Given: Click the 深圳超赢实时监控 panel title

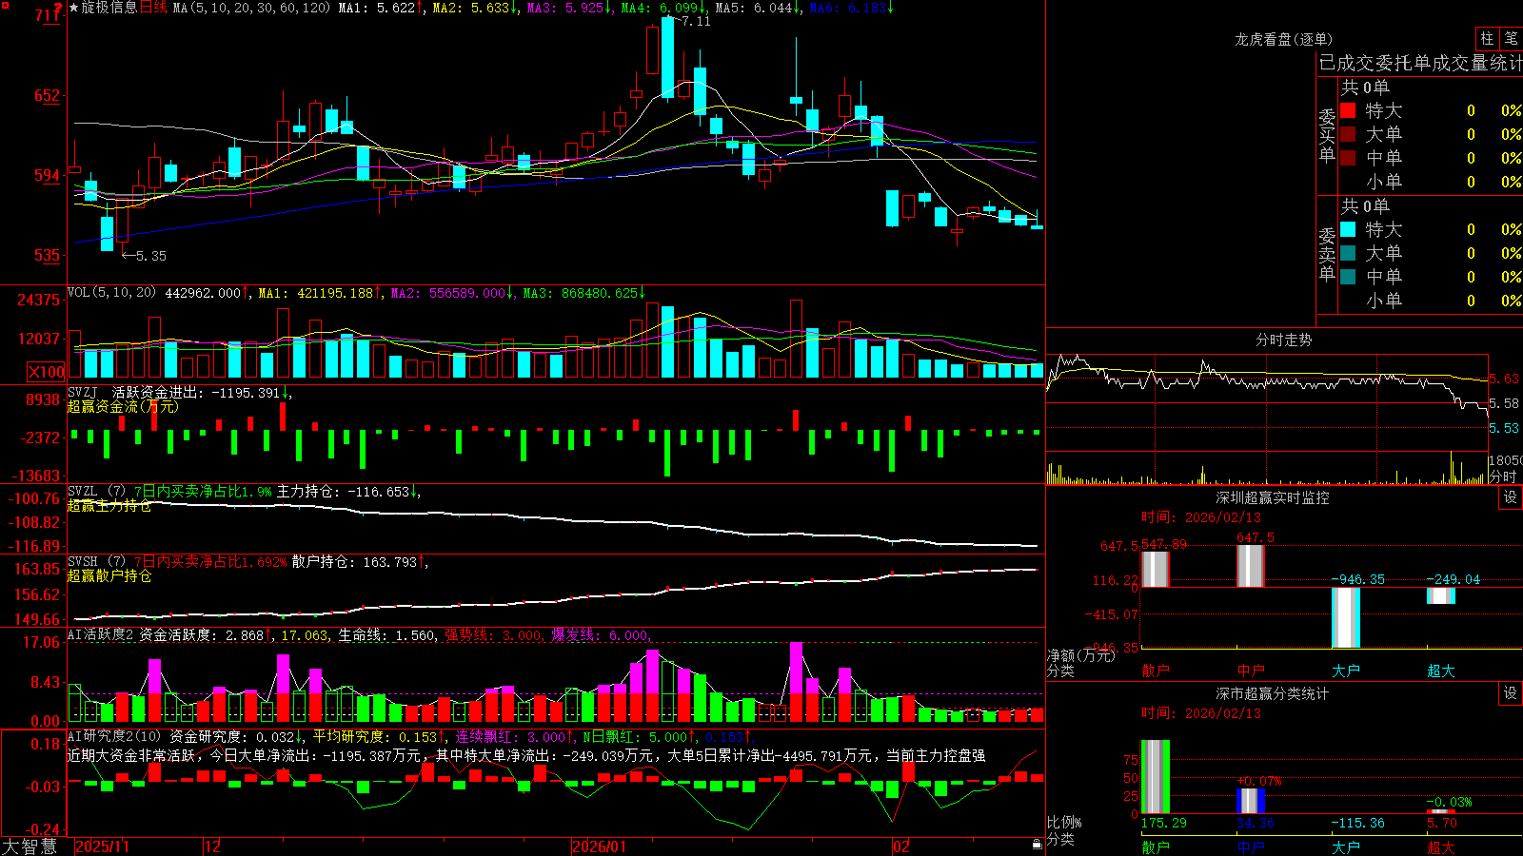Looking at the screenshot, I should (1273, 497).
